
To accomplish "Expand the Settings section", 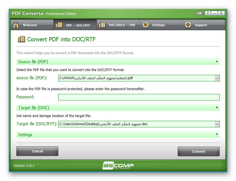I will coord(217,134).
